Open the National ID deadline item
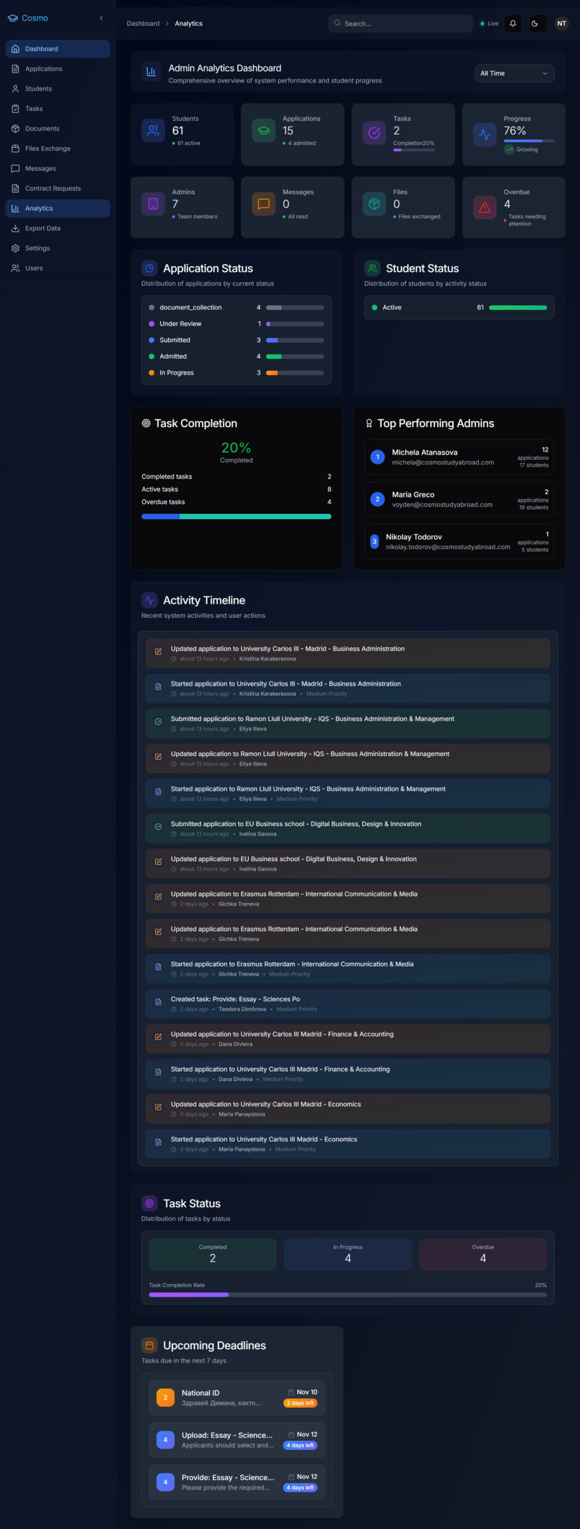The height and width of the screenshot is (1529, 580). point(237,1397)
